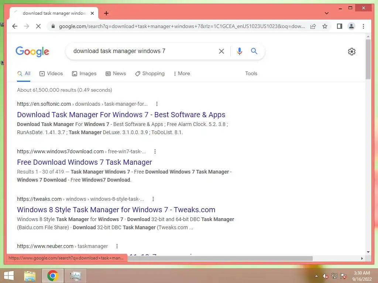Click the neuber.com taskmanager URL

click(62, 246)
